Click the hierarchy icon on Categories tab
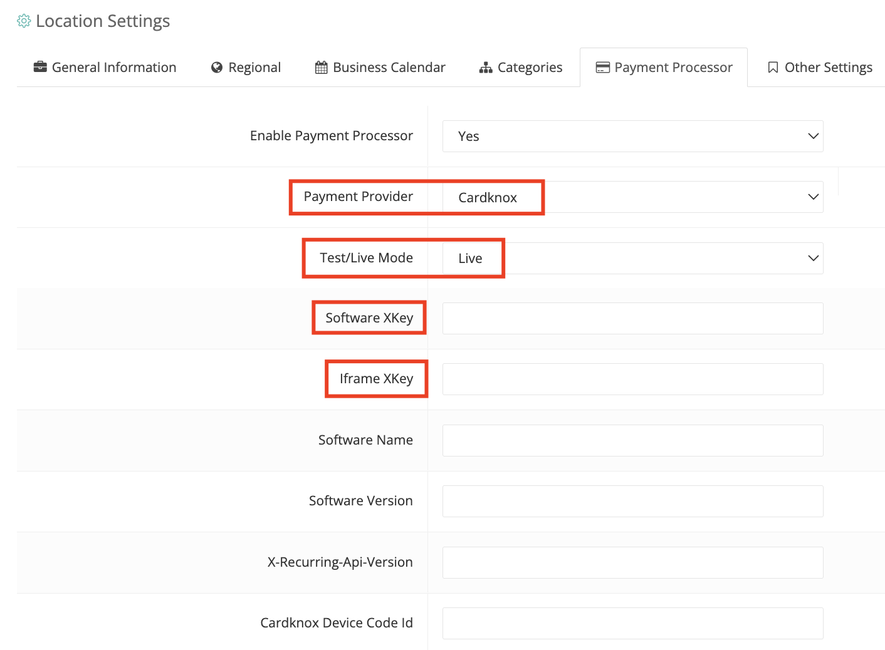 (x=486, y=68)
